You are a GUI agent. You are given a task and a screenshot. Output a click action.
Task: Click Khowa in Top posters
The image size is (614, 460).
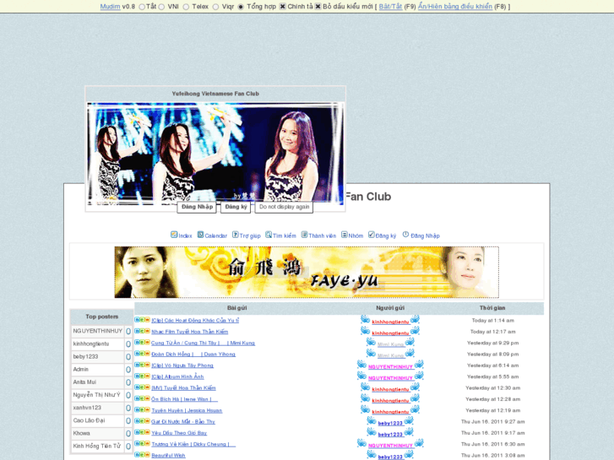[x=81, y=433]
